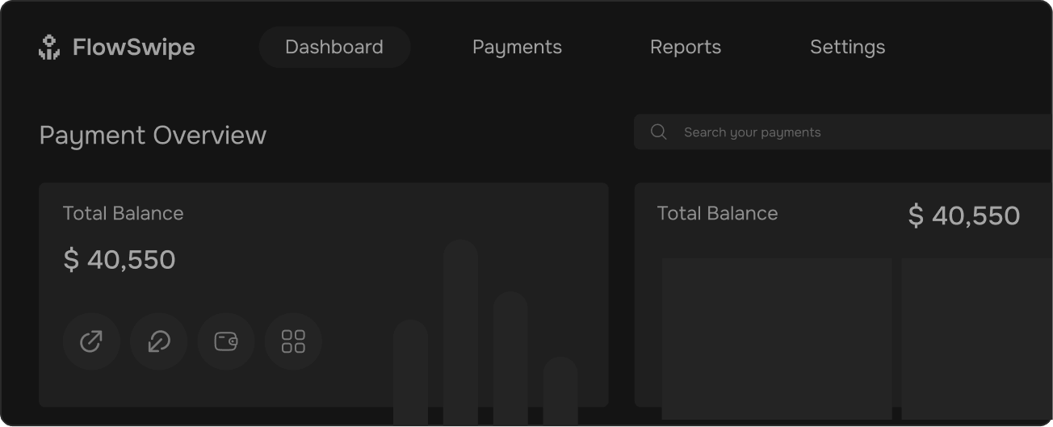
Task: Open the Dashboard tab
Action: coord(334,47)
